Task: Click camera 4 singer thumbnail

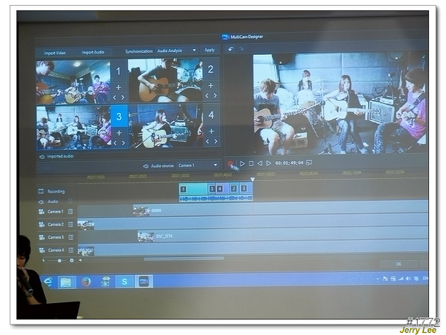Action: pos(166,126)
